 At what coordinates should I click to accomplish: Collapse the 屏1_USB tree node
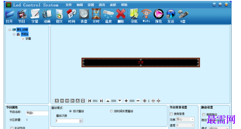point(10,30)
